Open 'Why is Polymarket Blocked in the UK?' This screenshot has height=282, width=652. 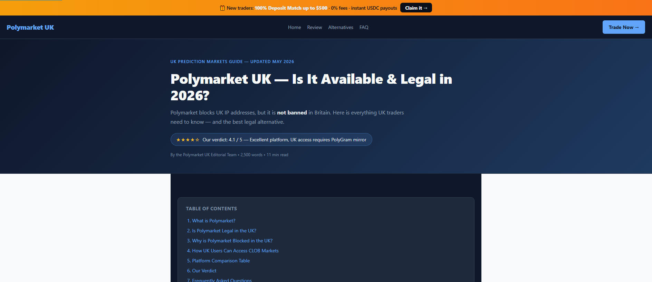[232, 241]
